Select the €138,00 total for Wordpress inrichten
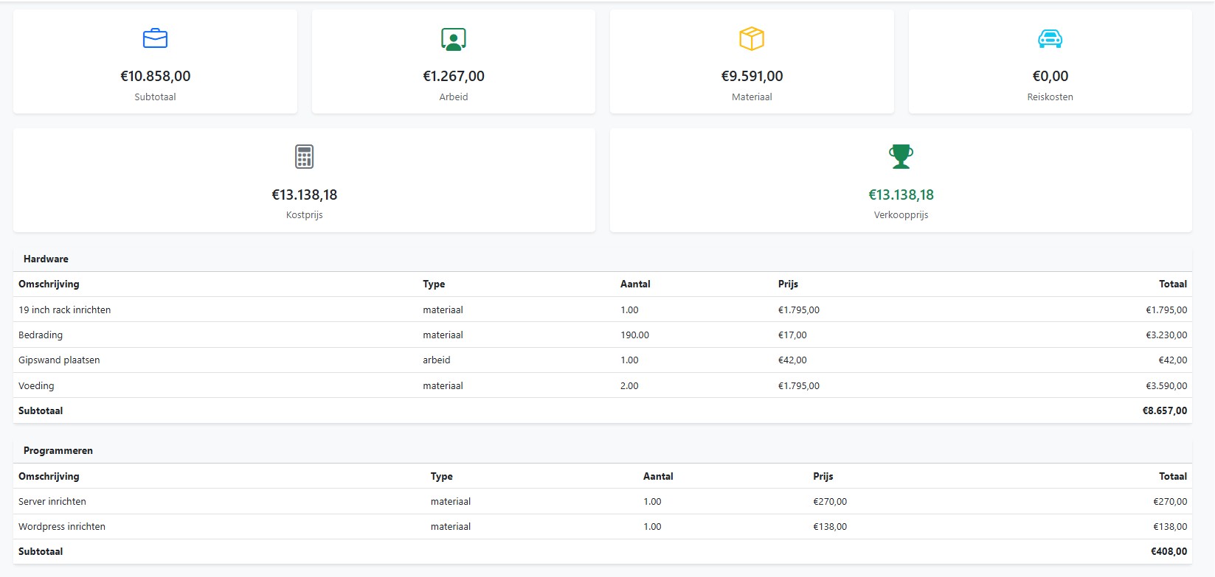 (x=1170, y=527)
